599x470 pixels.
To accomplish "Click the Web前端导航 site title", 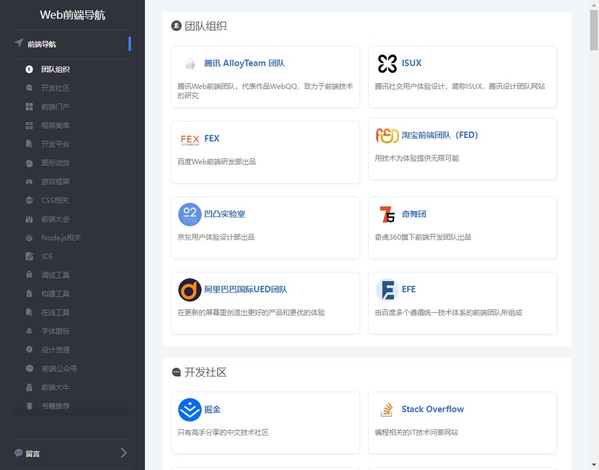I will coord(72,15).
